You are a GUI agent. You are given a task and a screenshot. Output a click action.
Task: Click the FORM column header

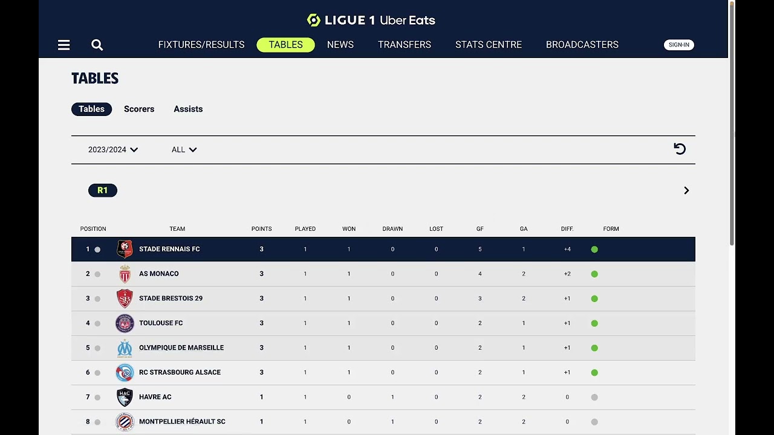pos(611,229)
